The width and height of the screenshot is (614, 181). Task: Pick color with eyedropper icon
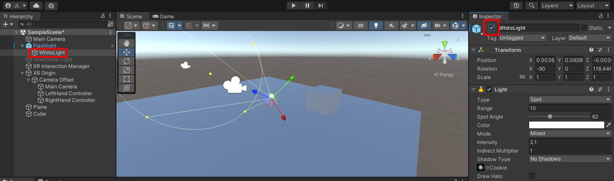(608, 125)
